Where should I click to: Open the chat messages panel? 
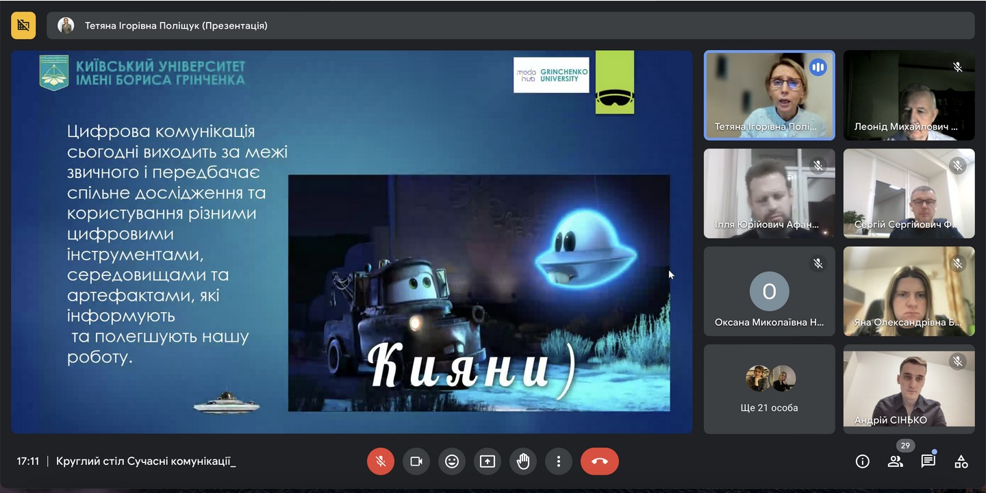928,462
